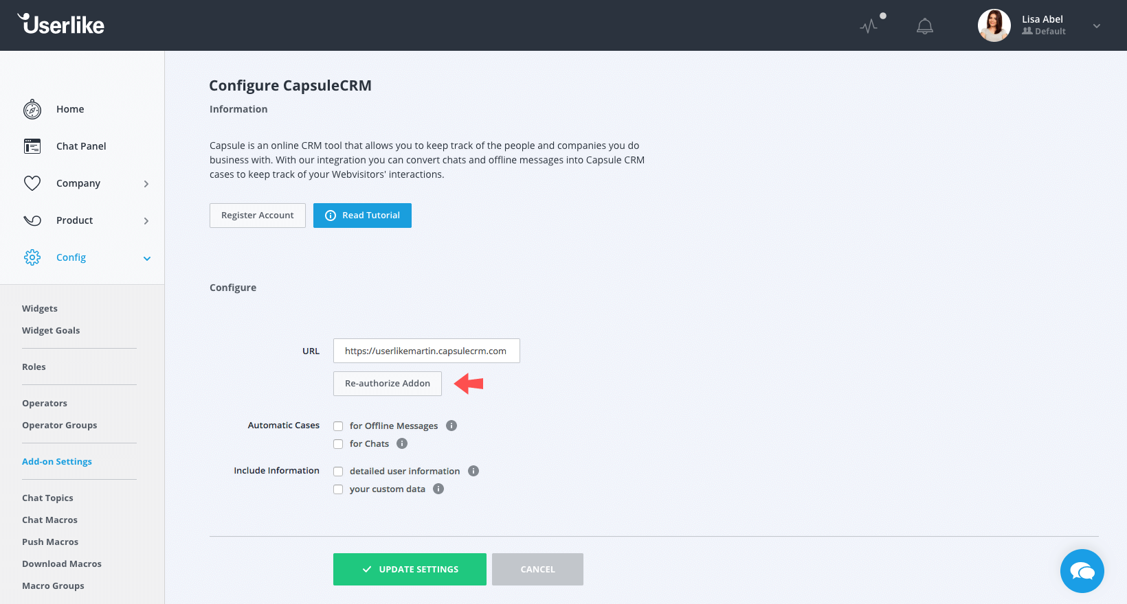Click Lisa Abel's profile avatar
The image size is (1127, 604).
tap(994, 25)
